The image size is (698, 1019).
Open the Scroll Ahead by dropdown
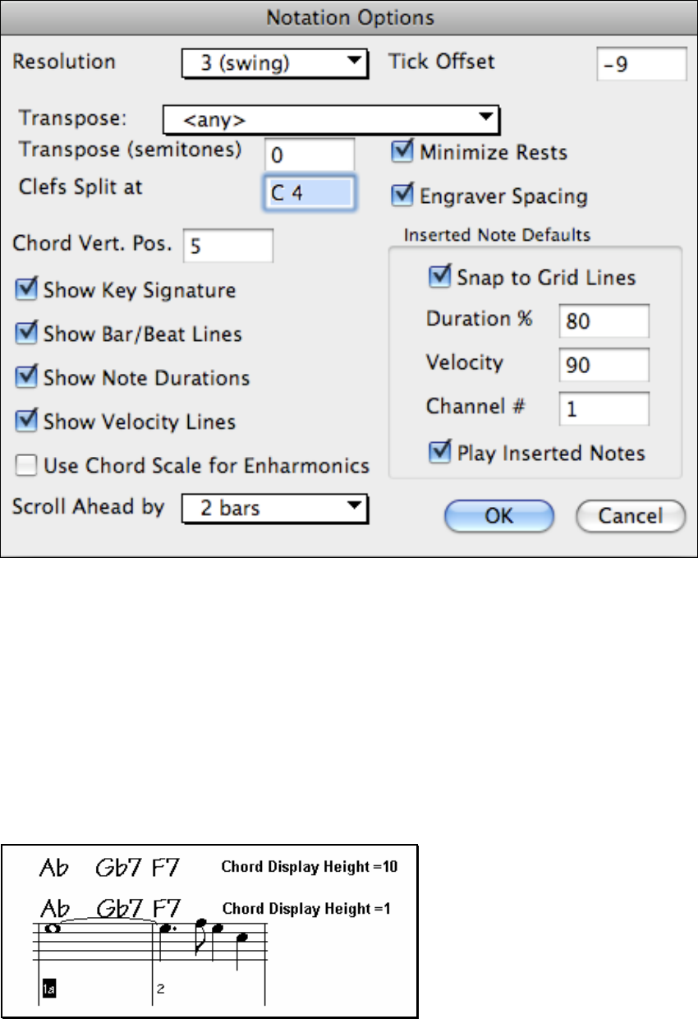pyautogui.click(x=273, y=508)
